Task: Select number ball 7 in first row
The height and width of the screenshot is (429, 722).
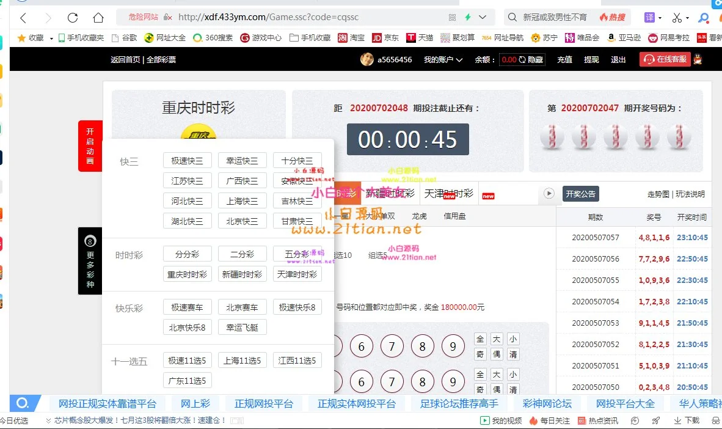Action: [x=392, y=347]
